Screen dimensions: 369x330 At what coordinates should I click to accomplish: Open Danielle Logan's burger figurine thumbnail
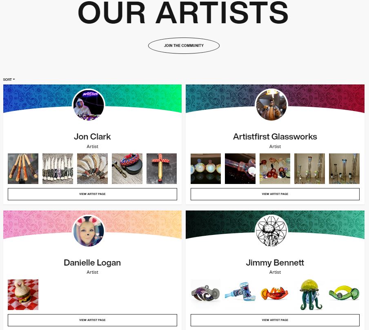(x=23, y=295)
